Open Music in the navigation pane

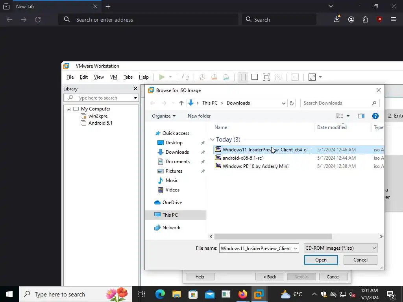coord(172,180)
